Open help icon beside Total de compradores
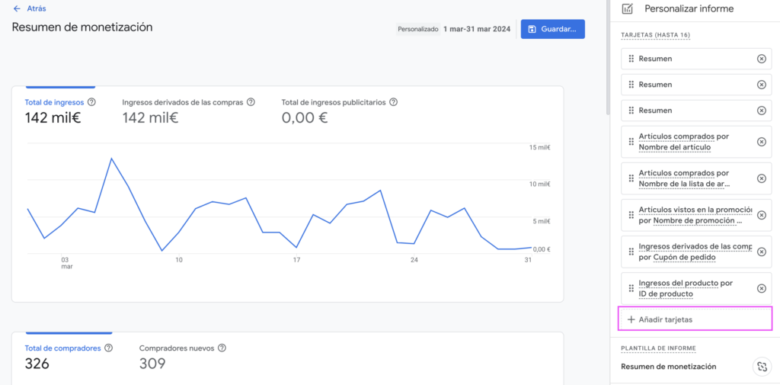Image resolution: width=780 pixels, height=385 pixels. tap(108, 348)
